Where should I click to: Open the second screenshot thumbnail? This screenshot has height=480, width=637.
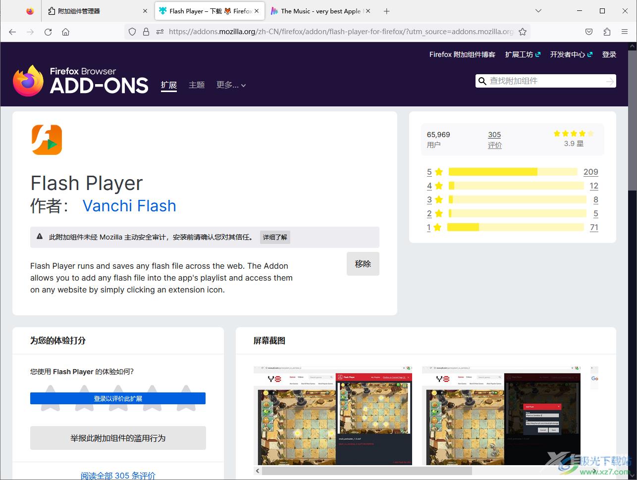[x=501, y=415]
